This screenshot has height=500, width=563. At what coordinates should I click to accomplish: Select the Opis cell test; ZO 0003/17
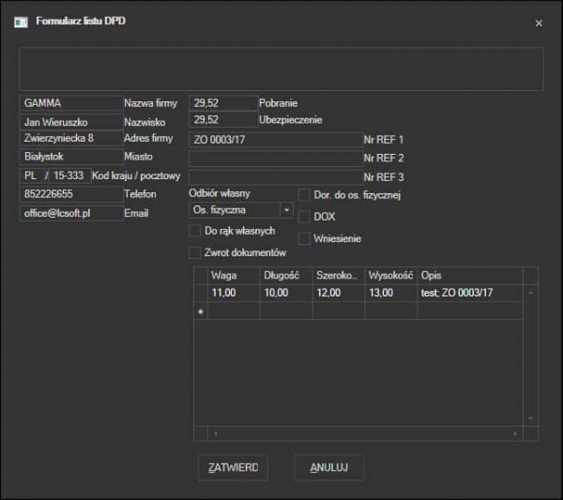click(x=470, y=293)
